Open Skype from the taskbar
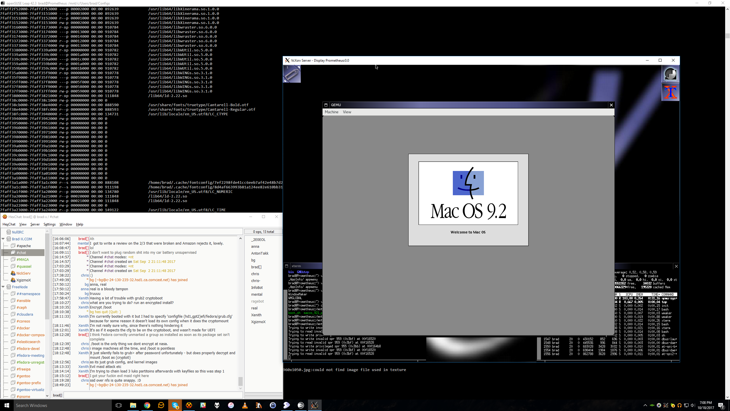The width and height of the screenshot is (730, 411). 175,405
